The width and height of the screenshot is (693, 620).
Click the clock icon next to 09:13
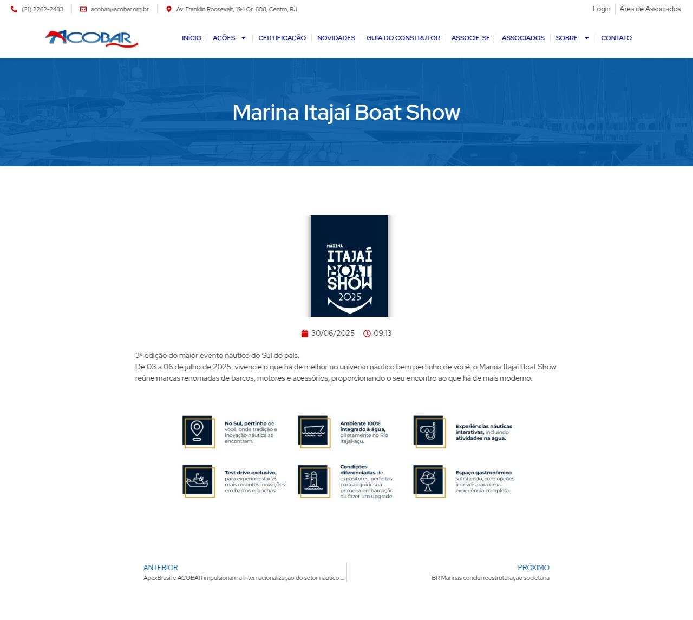tap(367, 334)
